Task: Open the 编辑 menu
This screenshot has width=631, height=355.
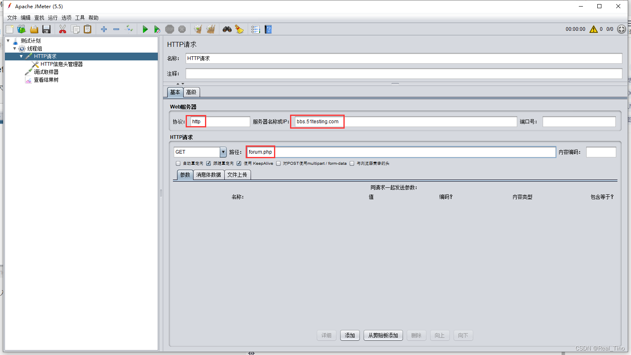Action: [x=25, y=18]
